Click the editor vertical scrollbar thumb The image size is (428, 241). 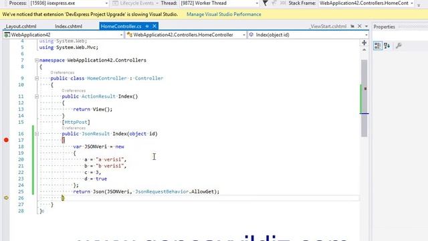(364, 98)
